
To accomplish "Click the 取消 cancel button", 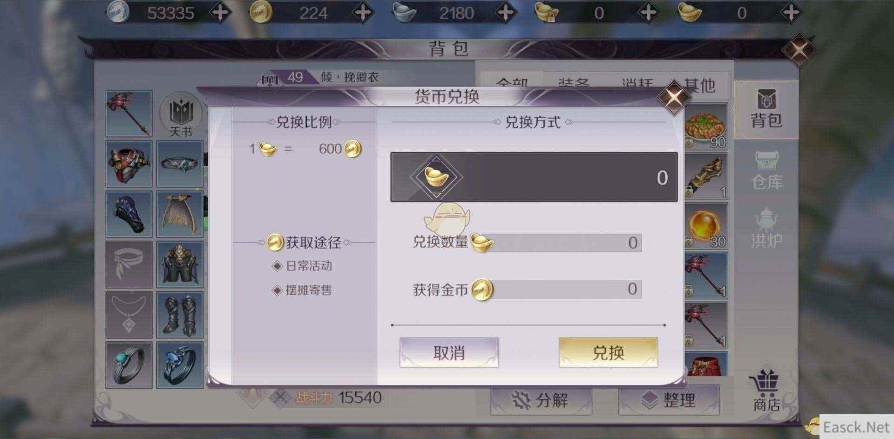I will pos(449,352).
